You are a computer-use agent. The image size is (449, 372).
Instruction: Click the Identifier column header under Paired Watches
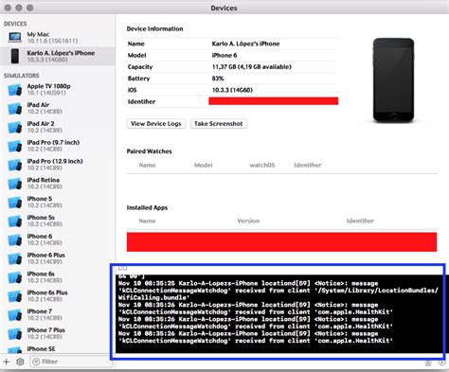[x=308, y=165]
